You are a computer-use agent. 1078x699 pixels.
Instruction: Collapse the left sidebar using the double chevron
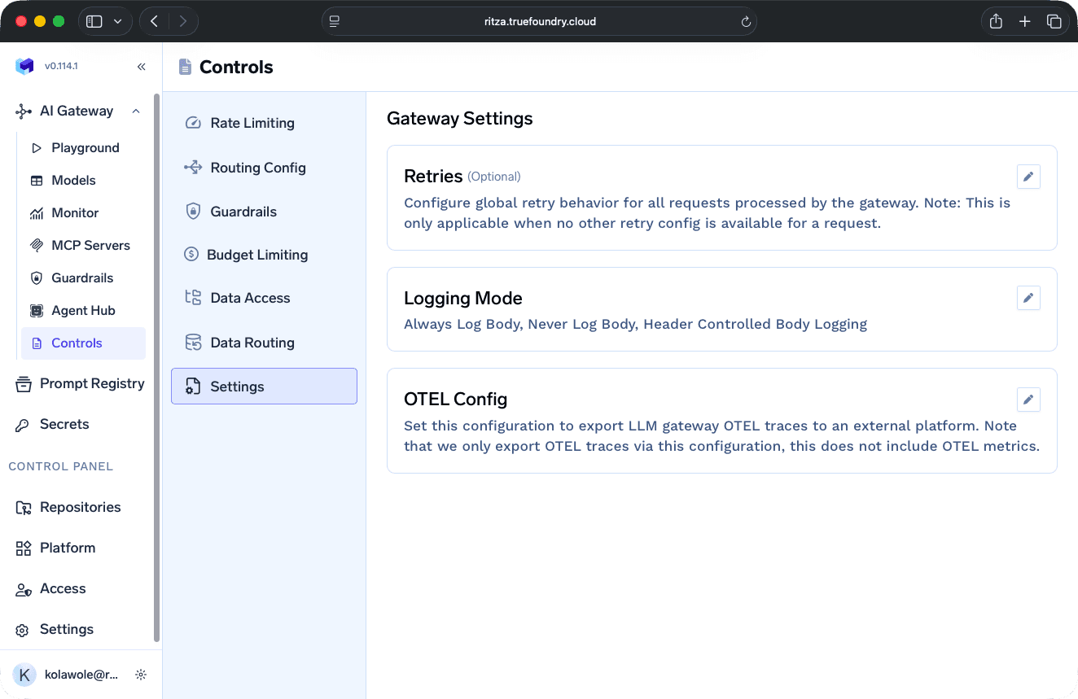click(141, 67)
